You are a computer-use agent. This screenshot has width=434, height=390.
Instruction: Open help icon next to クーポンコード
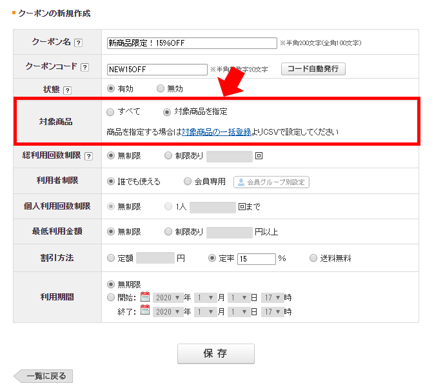point(84,67)
